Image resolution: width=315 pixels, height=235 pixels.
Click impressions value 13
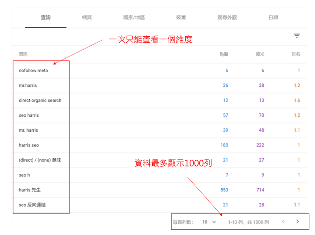[x=261, y=100]
